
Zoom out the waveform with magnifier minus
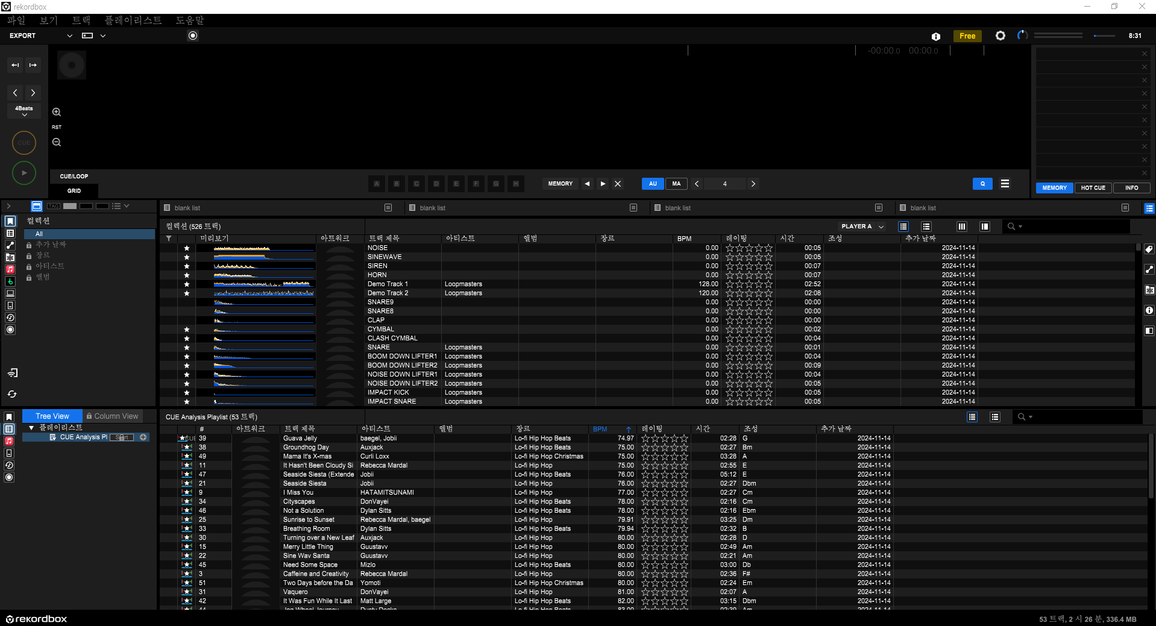[x=57, y=142]
